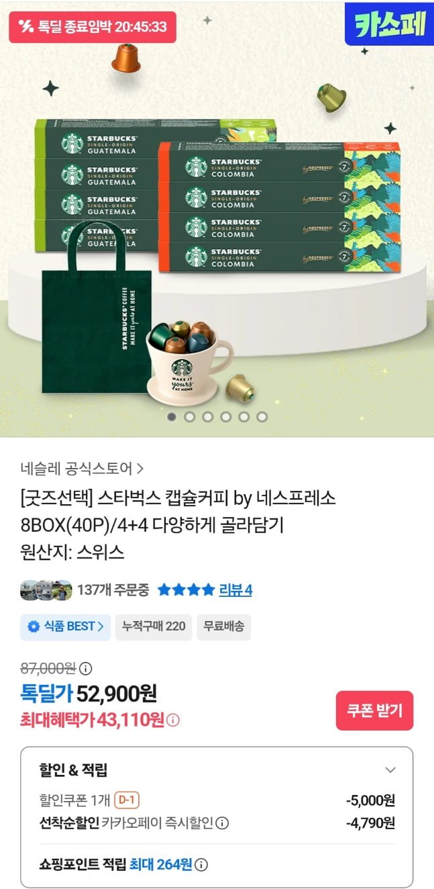Open info icon next to 카카오페이 즉시할인
The image size is (434, 889).
point(223,823)
